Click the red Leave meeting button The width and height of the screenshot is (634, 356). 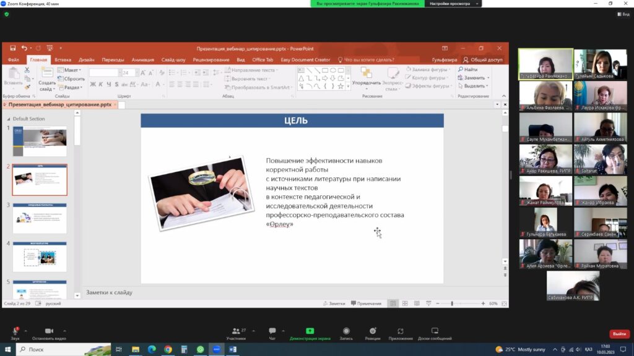pos(619,334)
